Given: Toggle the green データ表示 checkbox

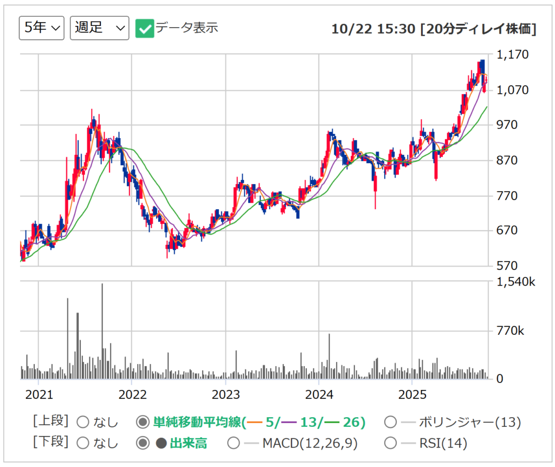Looking at the screenshot, I should [145, 28].
